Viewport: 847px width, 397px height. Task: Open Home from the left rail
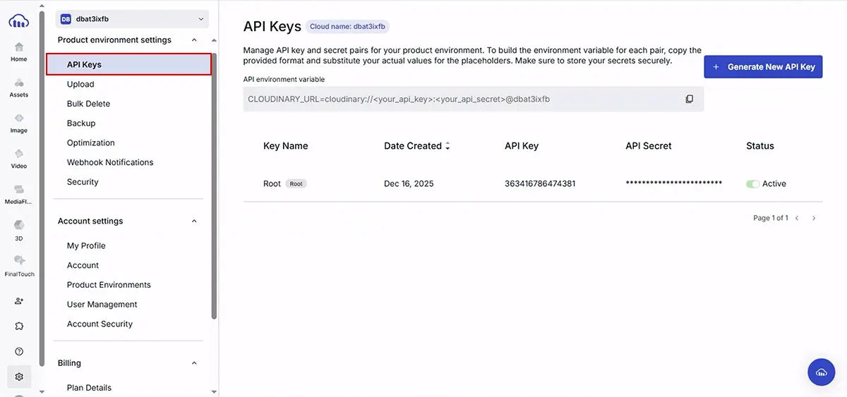19,48
